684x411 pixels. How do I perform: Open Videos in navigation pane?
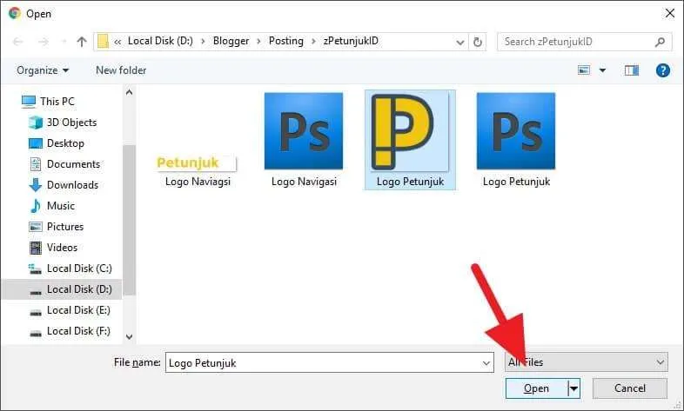click(x=53, y=248)
